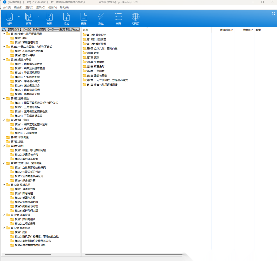Image resolution: width=277 pixels, height=261 pixels.
Task: Open the 文件(F) menu
Action: [x=7, y=7]
